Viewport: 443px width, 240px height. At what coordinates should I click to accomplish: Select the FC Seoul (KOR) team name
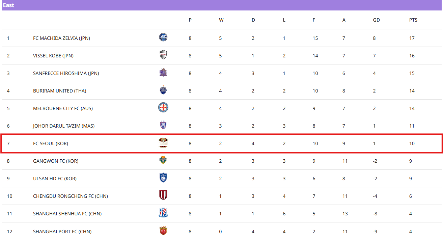50,143
